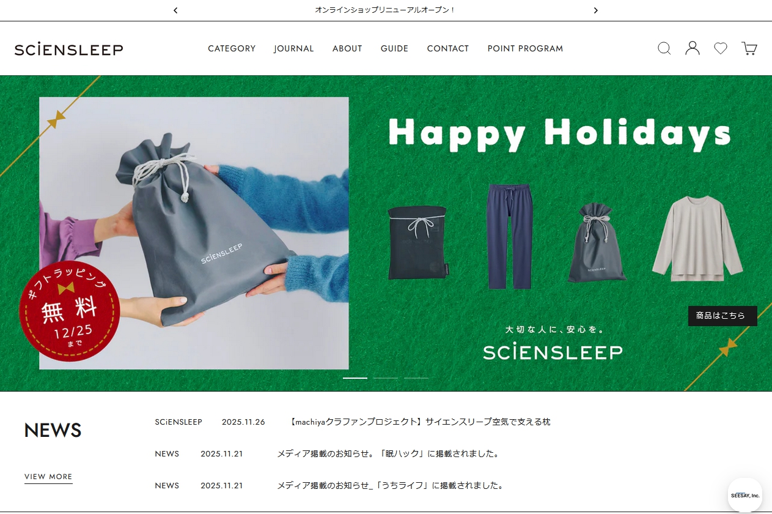Show next announcement with right chevron

[596, 10]
